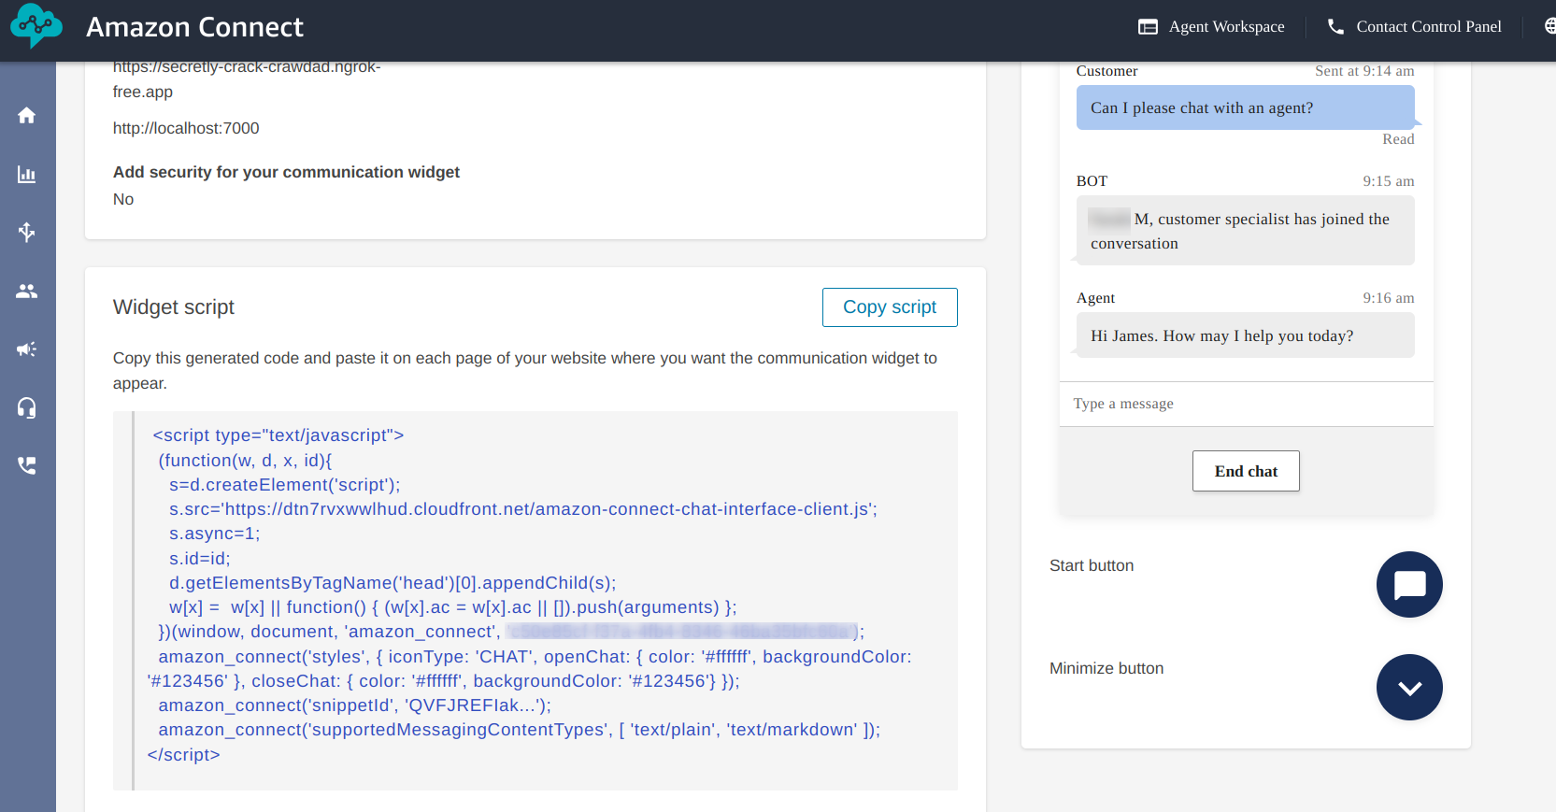Click the globe language icon
The width and height of the screenshot is (1556, 812).
tap(1549, 26)
